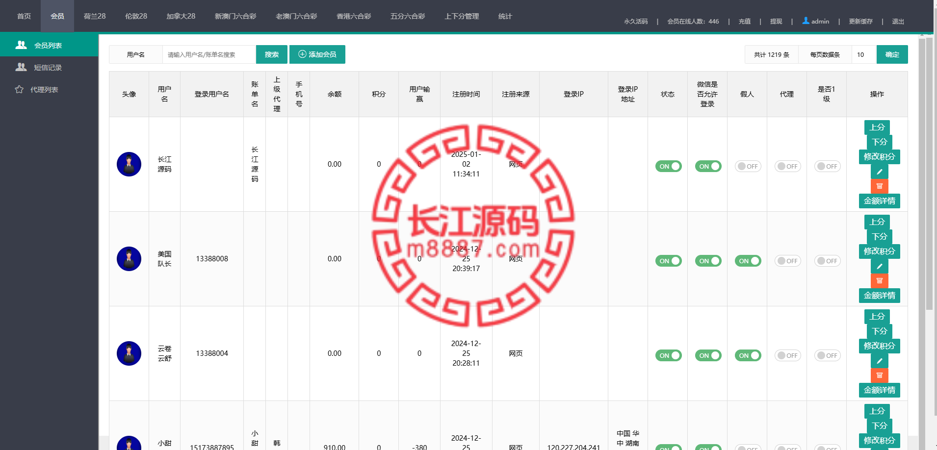
Task: Click 下分 for 云卷云舒 row
Action: 880,331
